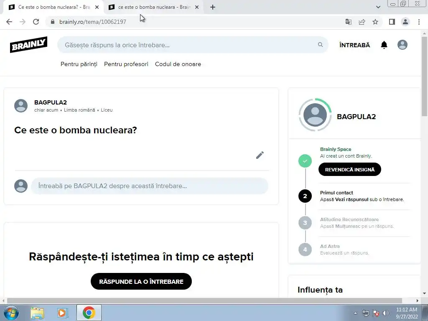Click step 4 circle icon
The image size is (428, 321).
tap(305, 250)
